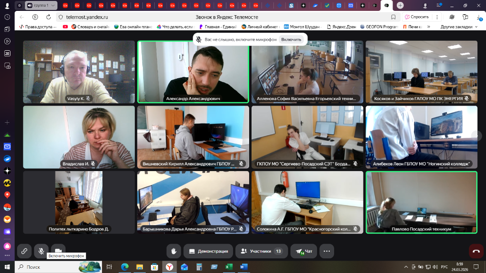The width and height of the screenshot is (486, 273).
Task: Hang up with the red phone button
Action: coord(476,252)
